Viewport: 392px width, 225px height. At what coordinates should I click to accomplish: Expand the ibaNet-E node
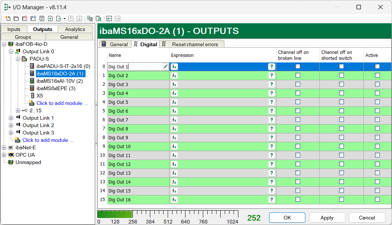(4, 148)
